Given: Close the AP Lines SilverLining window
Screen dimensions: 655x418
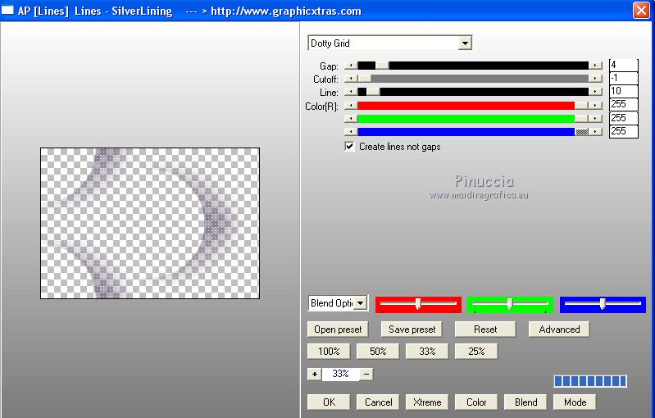Looking at the screenshot, I should (641, 10).
